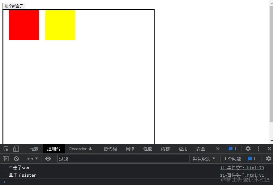Click the blue console prompt arrow
The image size is (273, 185).
4,182
